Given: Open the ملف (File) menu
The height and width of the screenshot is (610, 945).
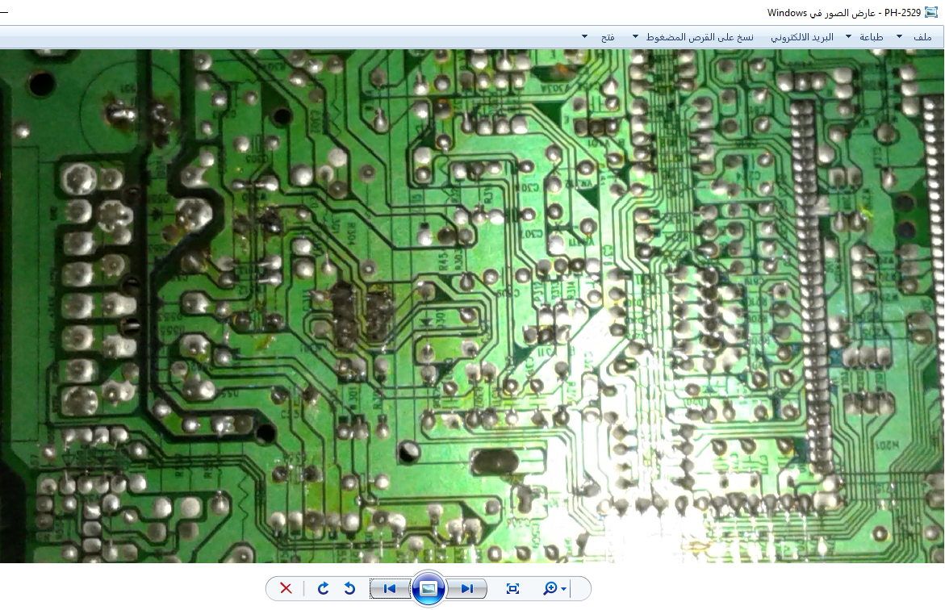Looking at the screenshot, I should [922, 37].
